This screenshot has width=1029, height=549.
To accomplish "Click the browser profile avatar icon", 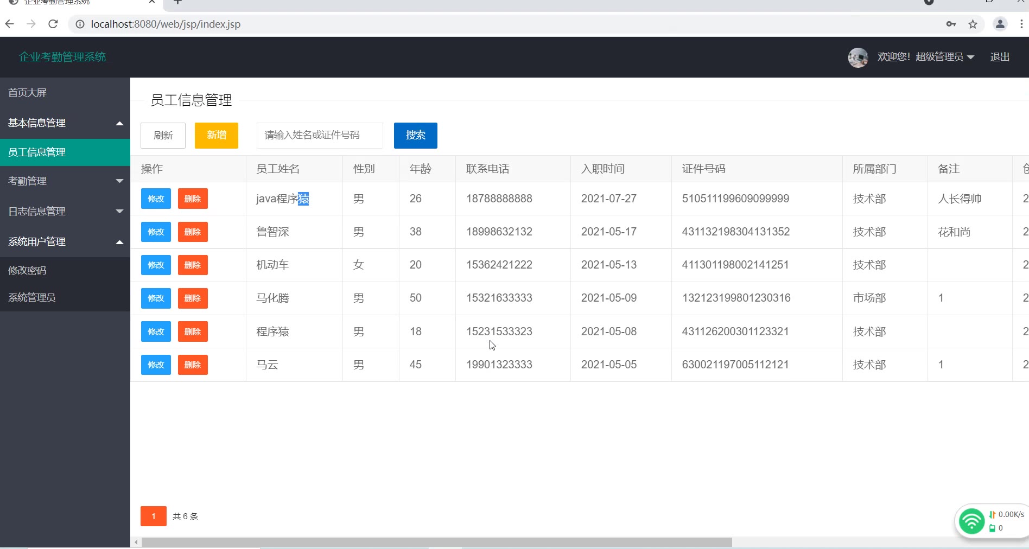I will 1000,24.
